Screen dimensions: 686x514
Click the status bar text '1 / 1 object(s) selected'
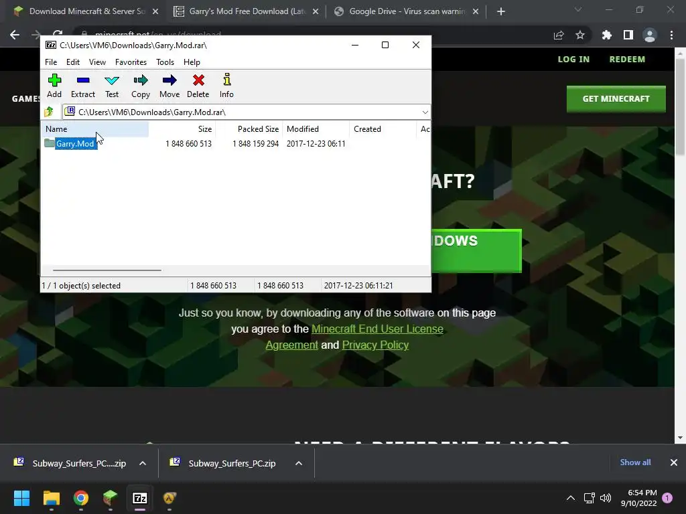(x=81, y=285)
